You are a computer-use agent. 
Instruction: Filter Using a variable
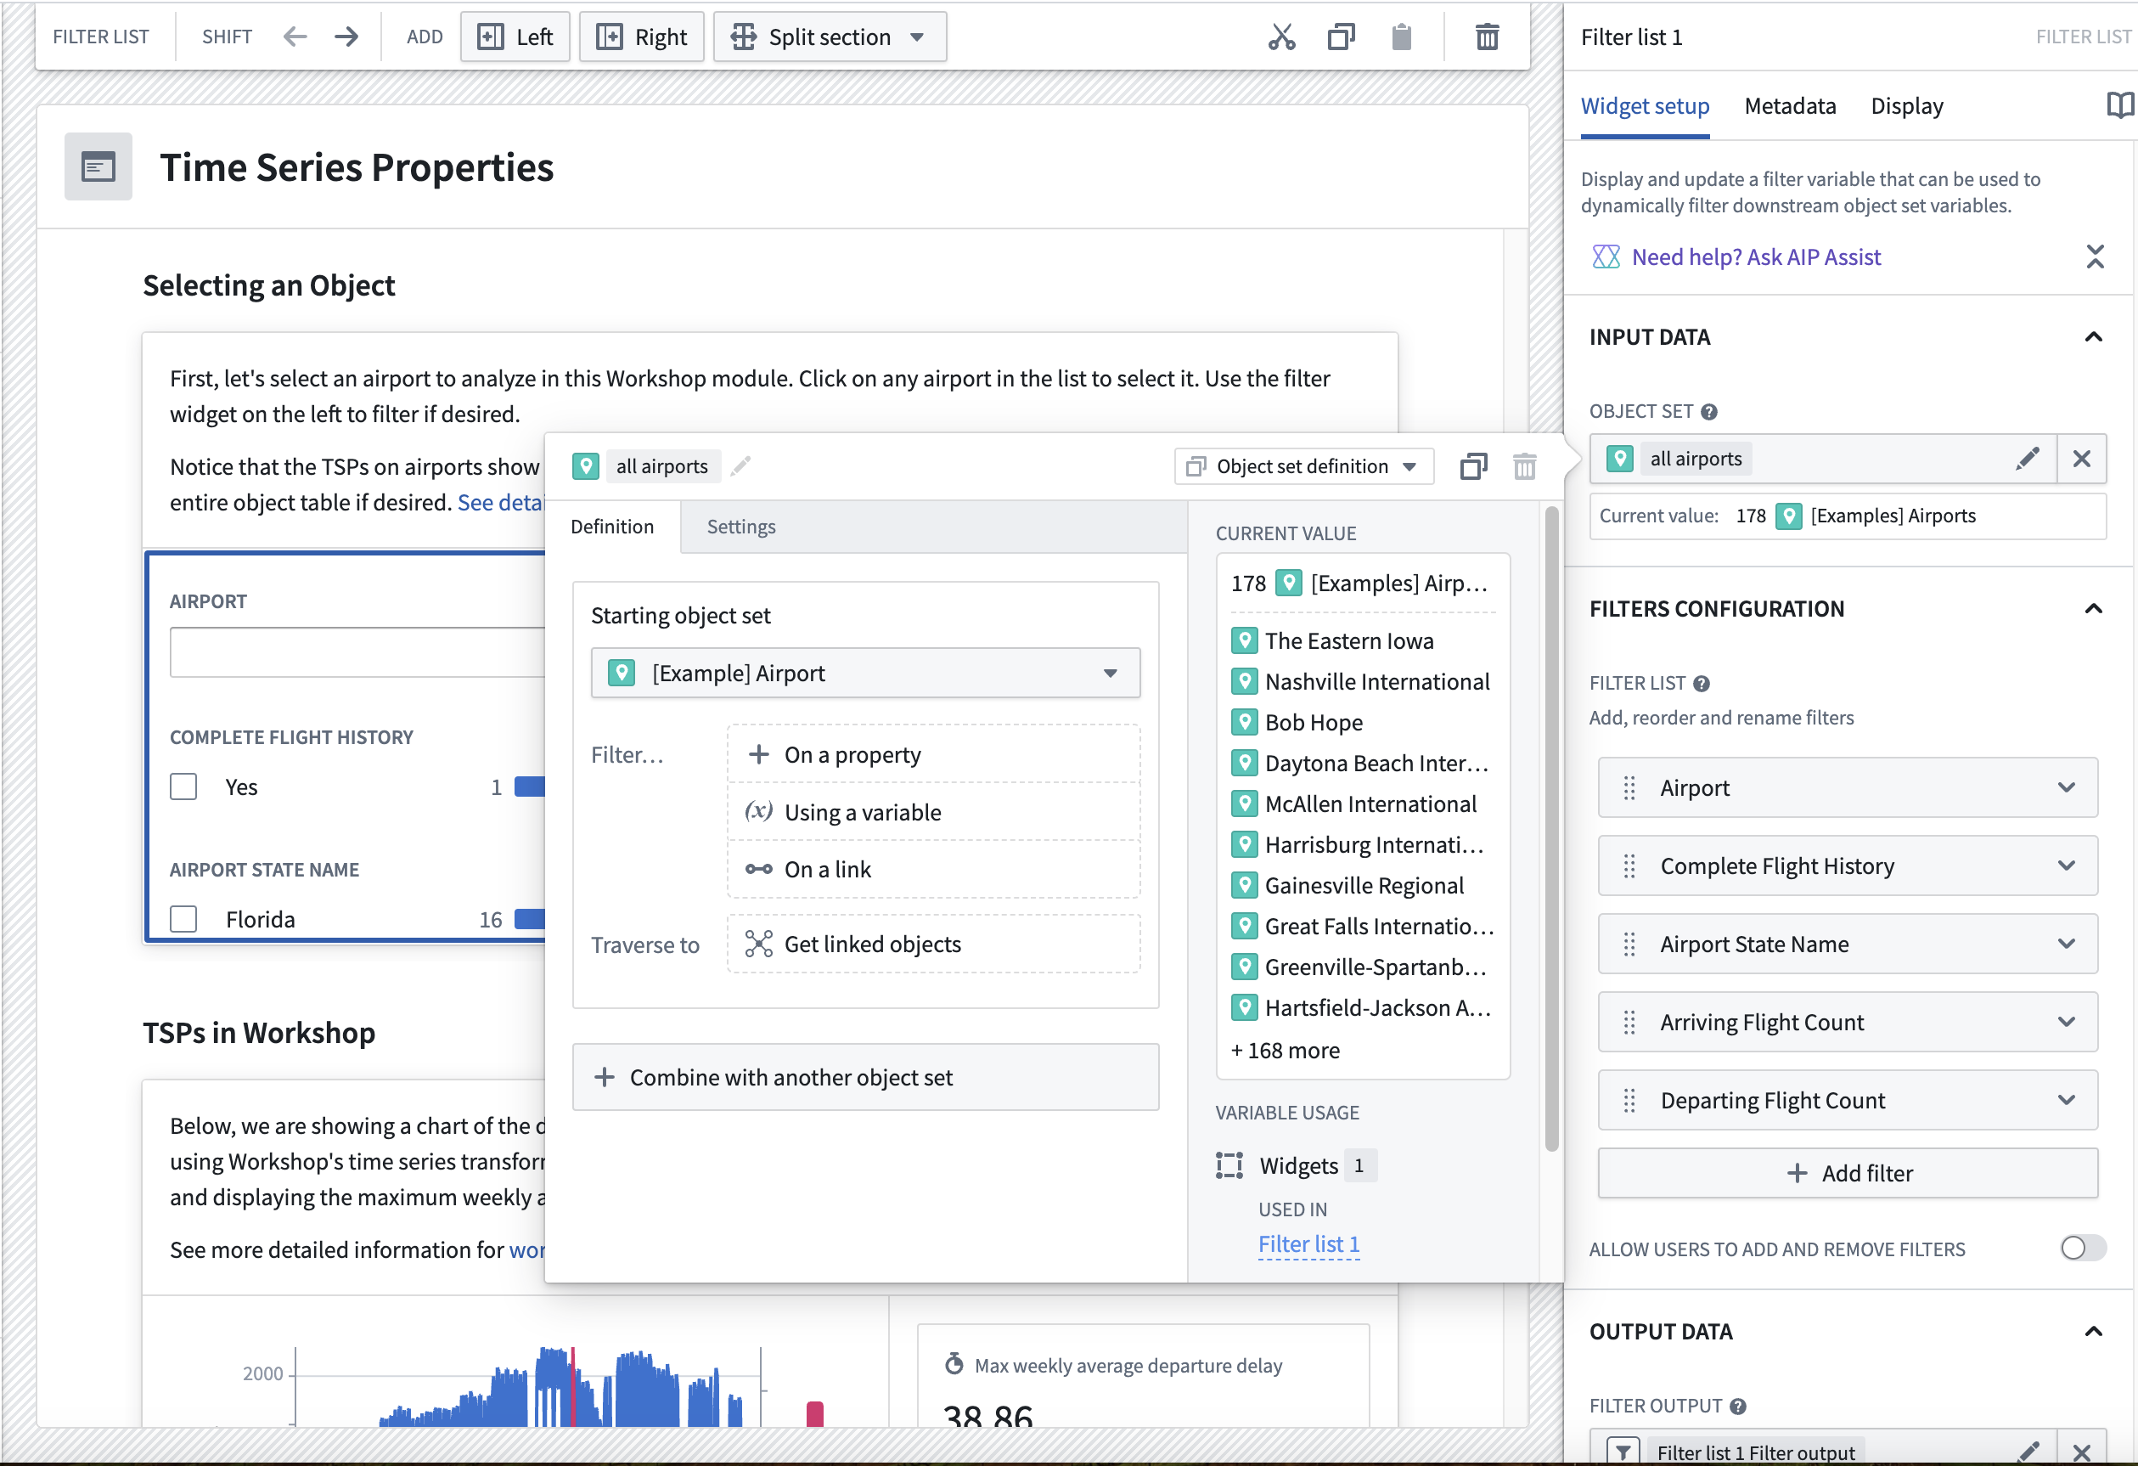tap(933, 813)
